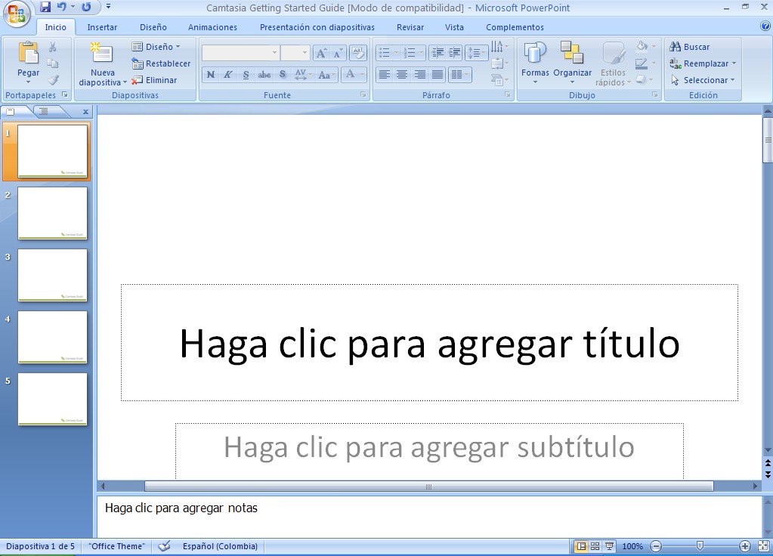The image size is (773, 556).
Task: Switch to slide sorter view
Action: [x=595, y=546]
